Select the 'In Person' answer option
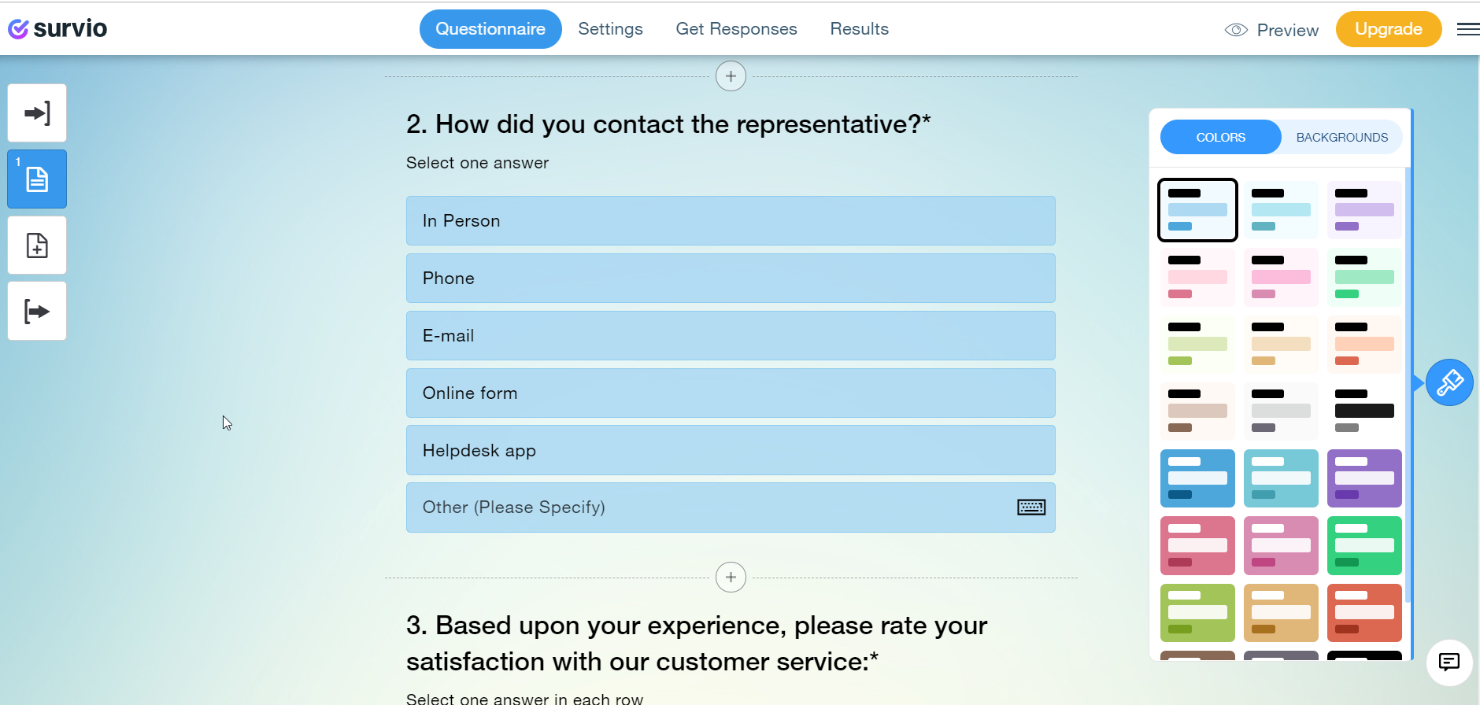This screenshot has height=705, width=1480. click(730, 221)
